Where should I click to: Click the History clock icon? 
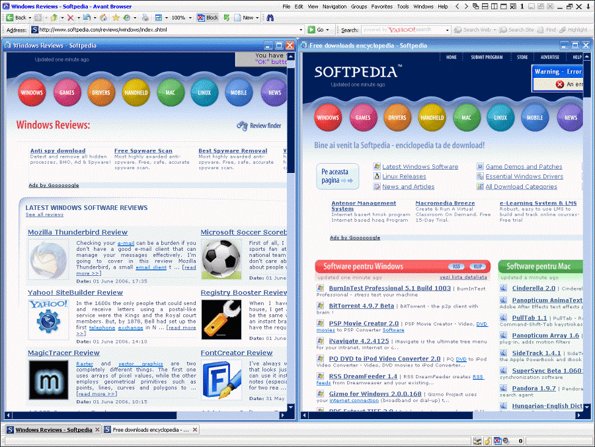(x=127, y=17)
